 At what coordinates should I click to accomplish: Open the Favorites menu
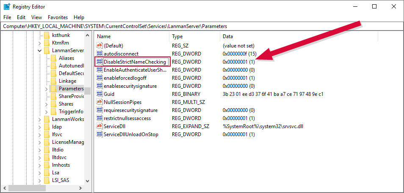click(58, 17)
